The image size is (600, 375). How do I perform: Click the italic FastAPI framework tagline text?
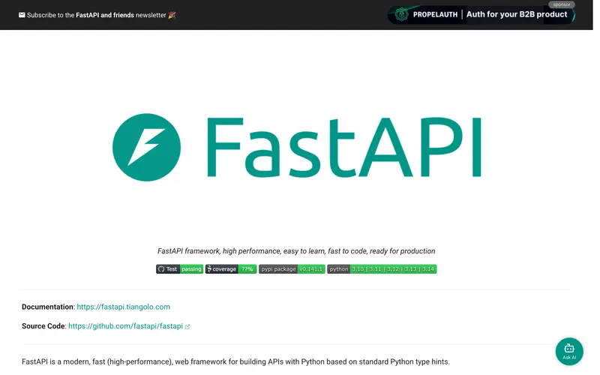tap(296, 251)
